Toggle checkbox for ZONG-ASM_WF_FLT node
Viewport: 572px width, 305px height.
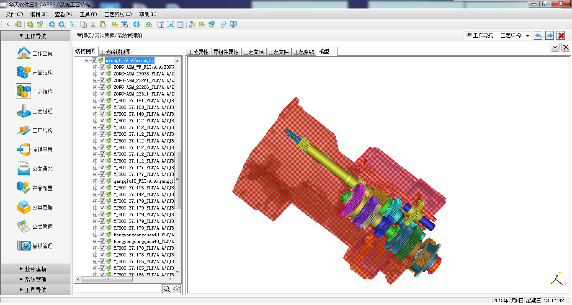102,67
